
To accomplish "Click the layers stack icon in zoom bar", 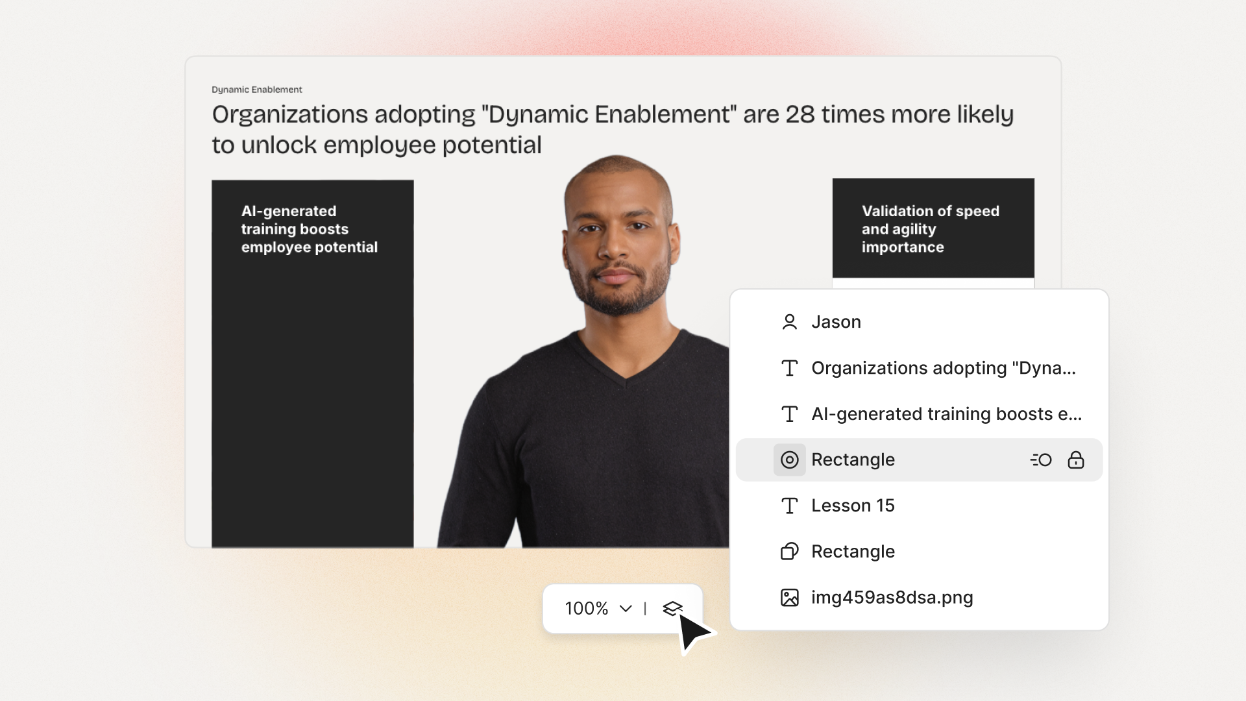I will [x=672, y=608].
